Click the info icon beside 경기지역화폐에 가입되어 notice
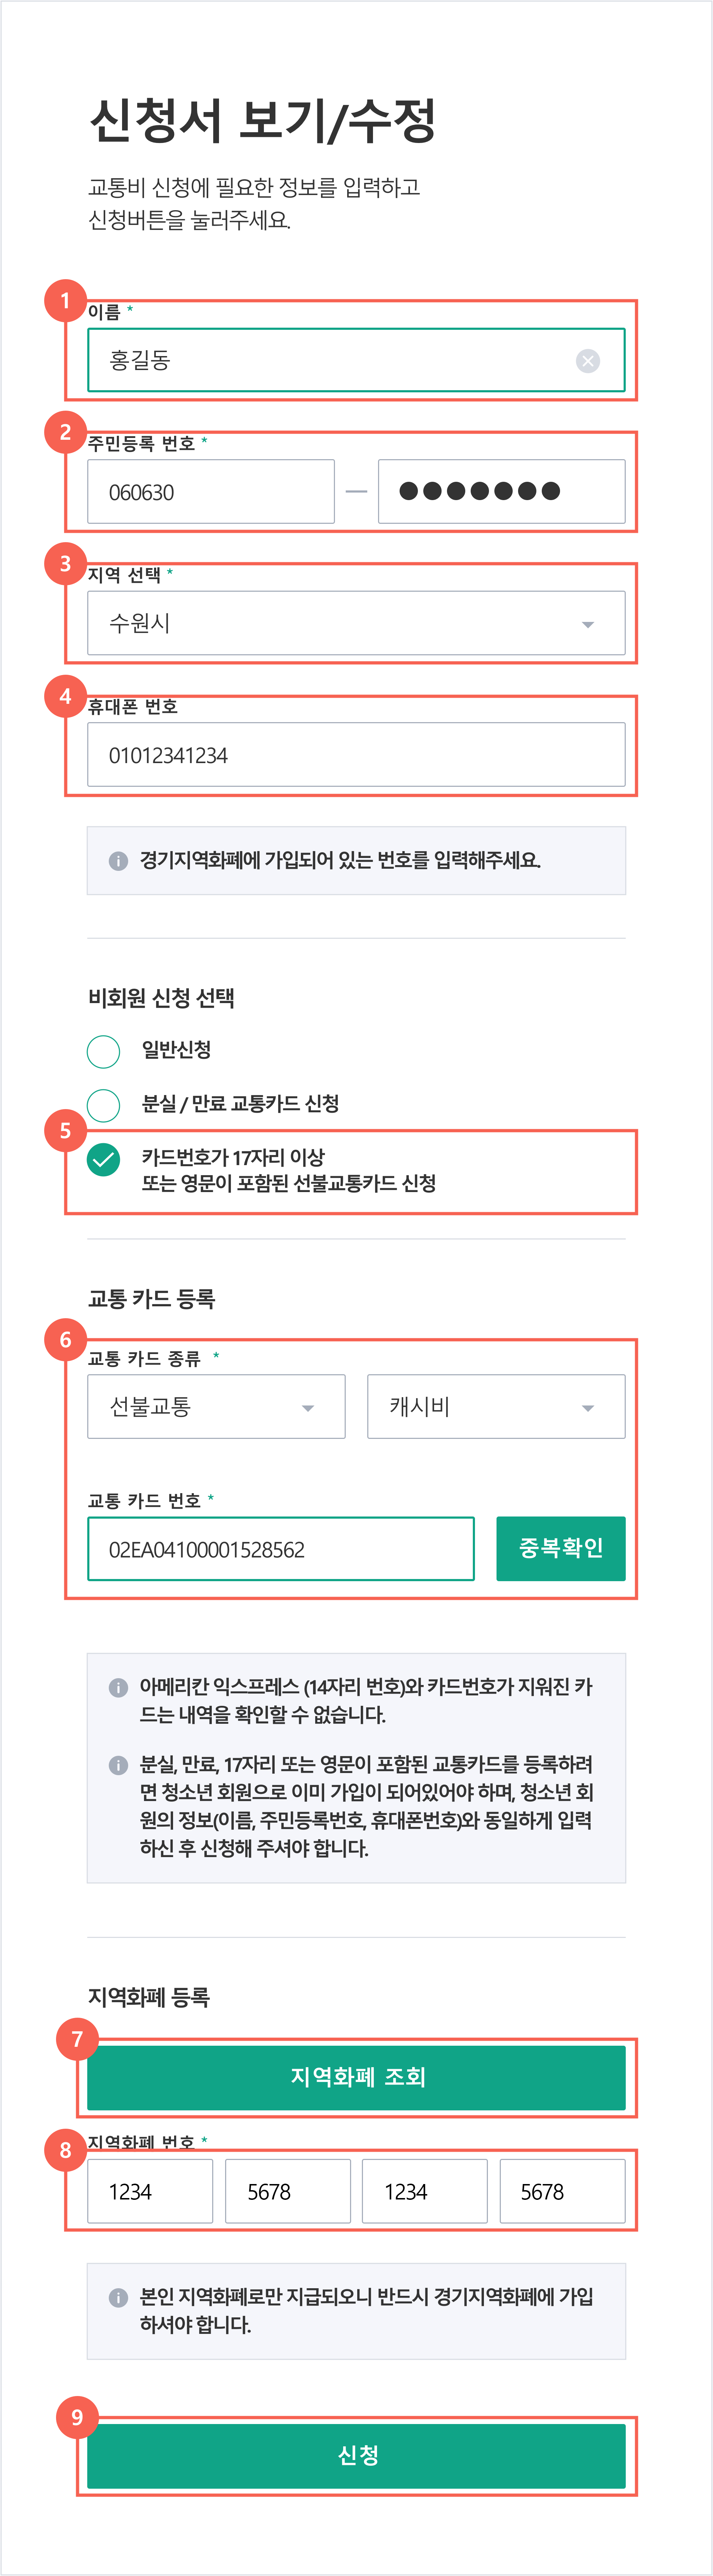Viewport: 713px width, 2576px height. tap(118, 861)
